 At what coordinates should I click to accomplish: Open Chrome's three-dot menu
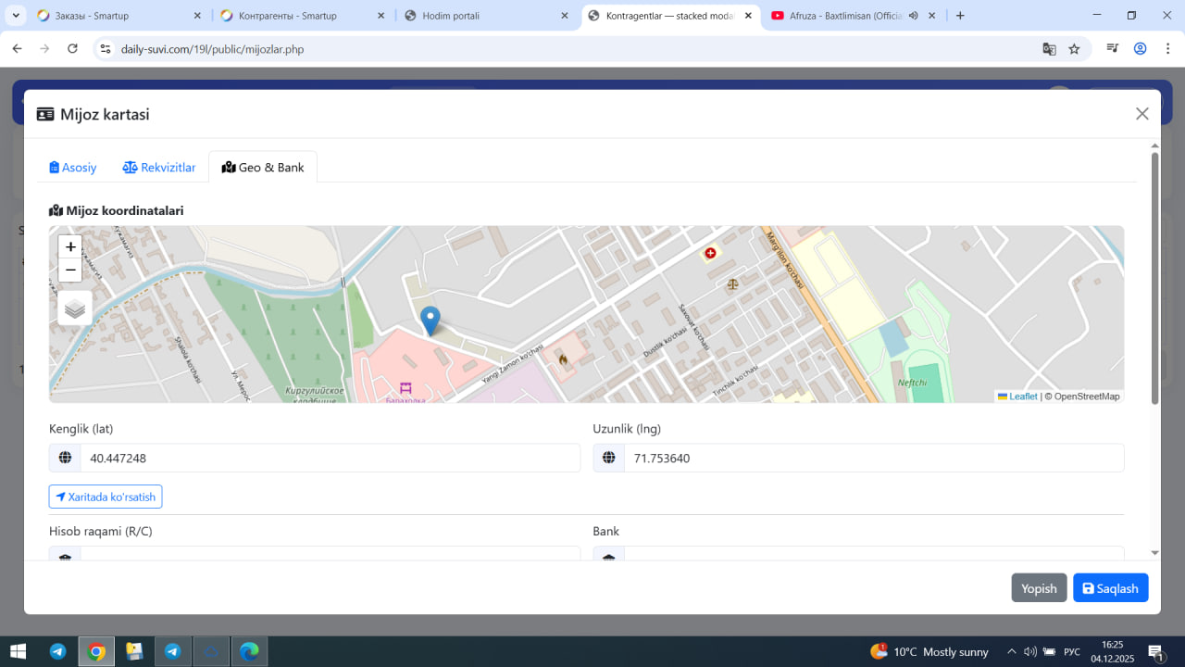pos(1166,49)
